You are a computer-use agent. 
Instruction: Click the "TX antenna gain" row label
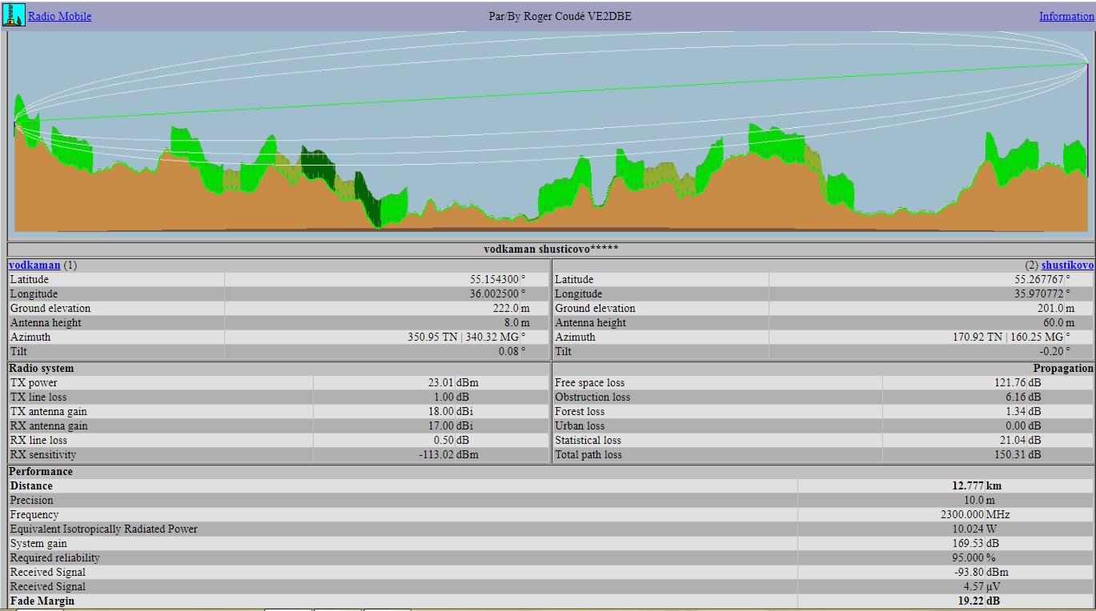click(x=49, y=411)
